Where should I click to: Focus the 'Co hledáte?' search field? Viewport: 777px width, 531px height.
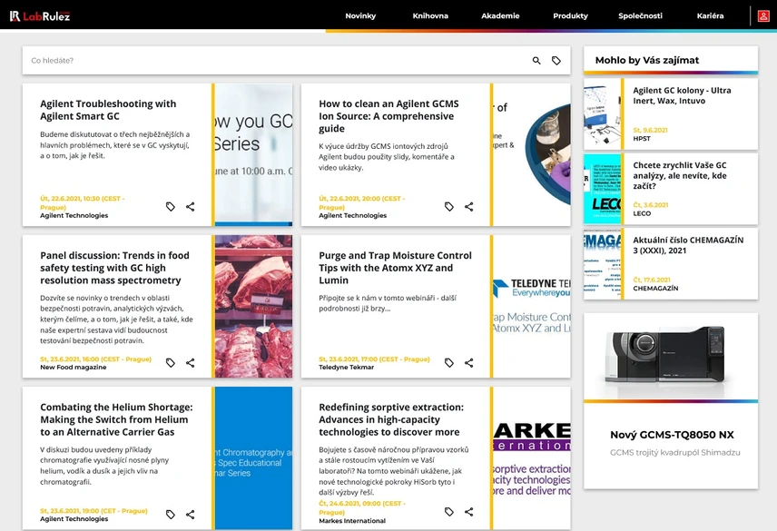point(272,61)
